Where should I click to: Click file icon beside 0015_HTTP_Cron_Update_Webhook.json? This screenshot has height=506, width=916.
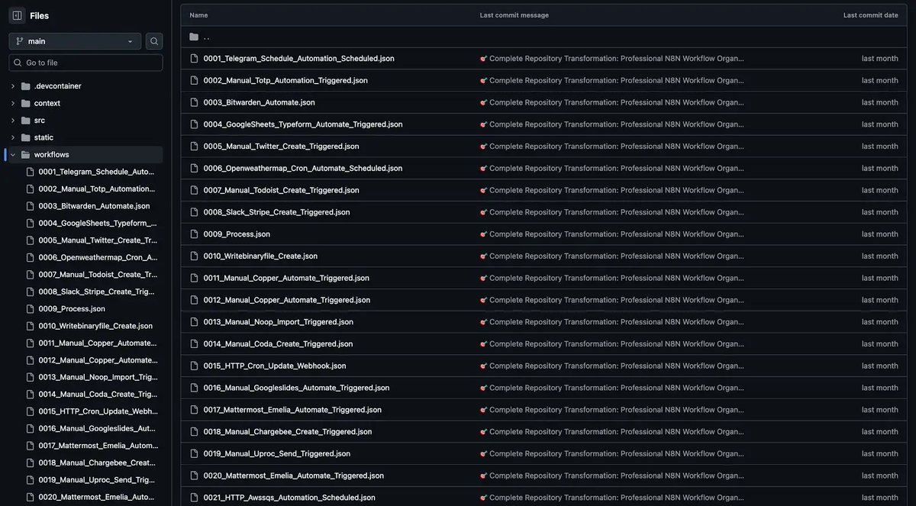click(193, 366)
